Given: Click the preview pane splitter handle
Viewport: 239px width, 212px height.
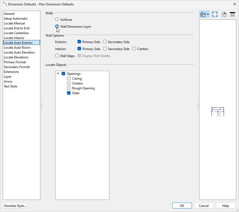Looking at the screenshot, I should click(198, 105).
